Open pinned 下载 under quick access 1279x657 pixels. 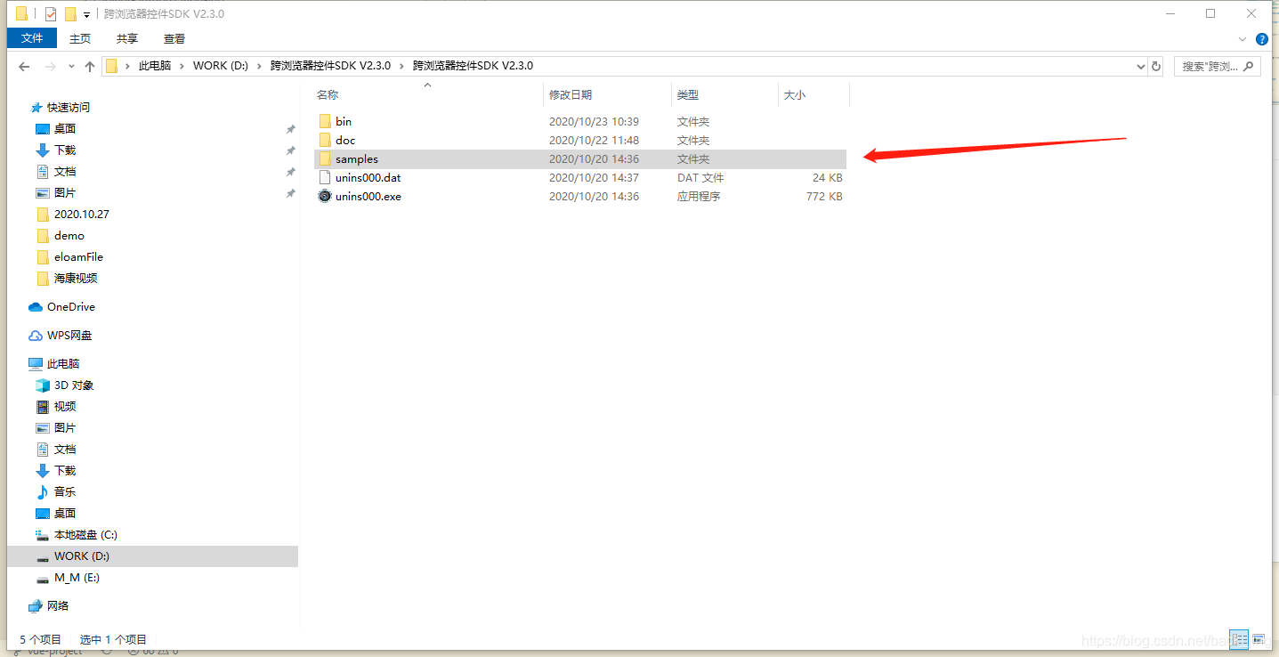tap(65, 150)
